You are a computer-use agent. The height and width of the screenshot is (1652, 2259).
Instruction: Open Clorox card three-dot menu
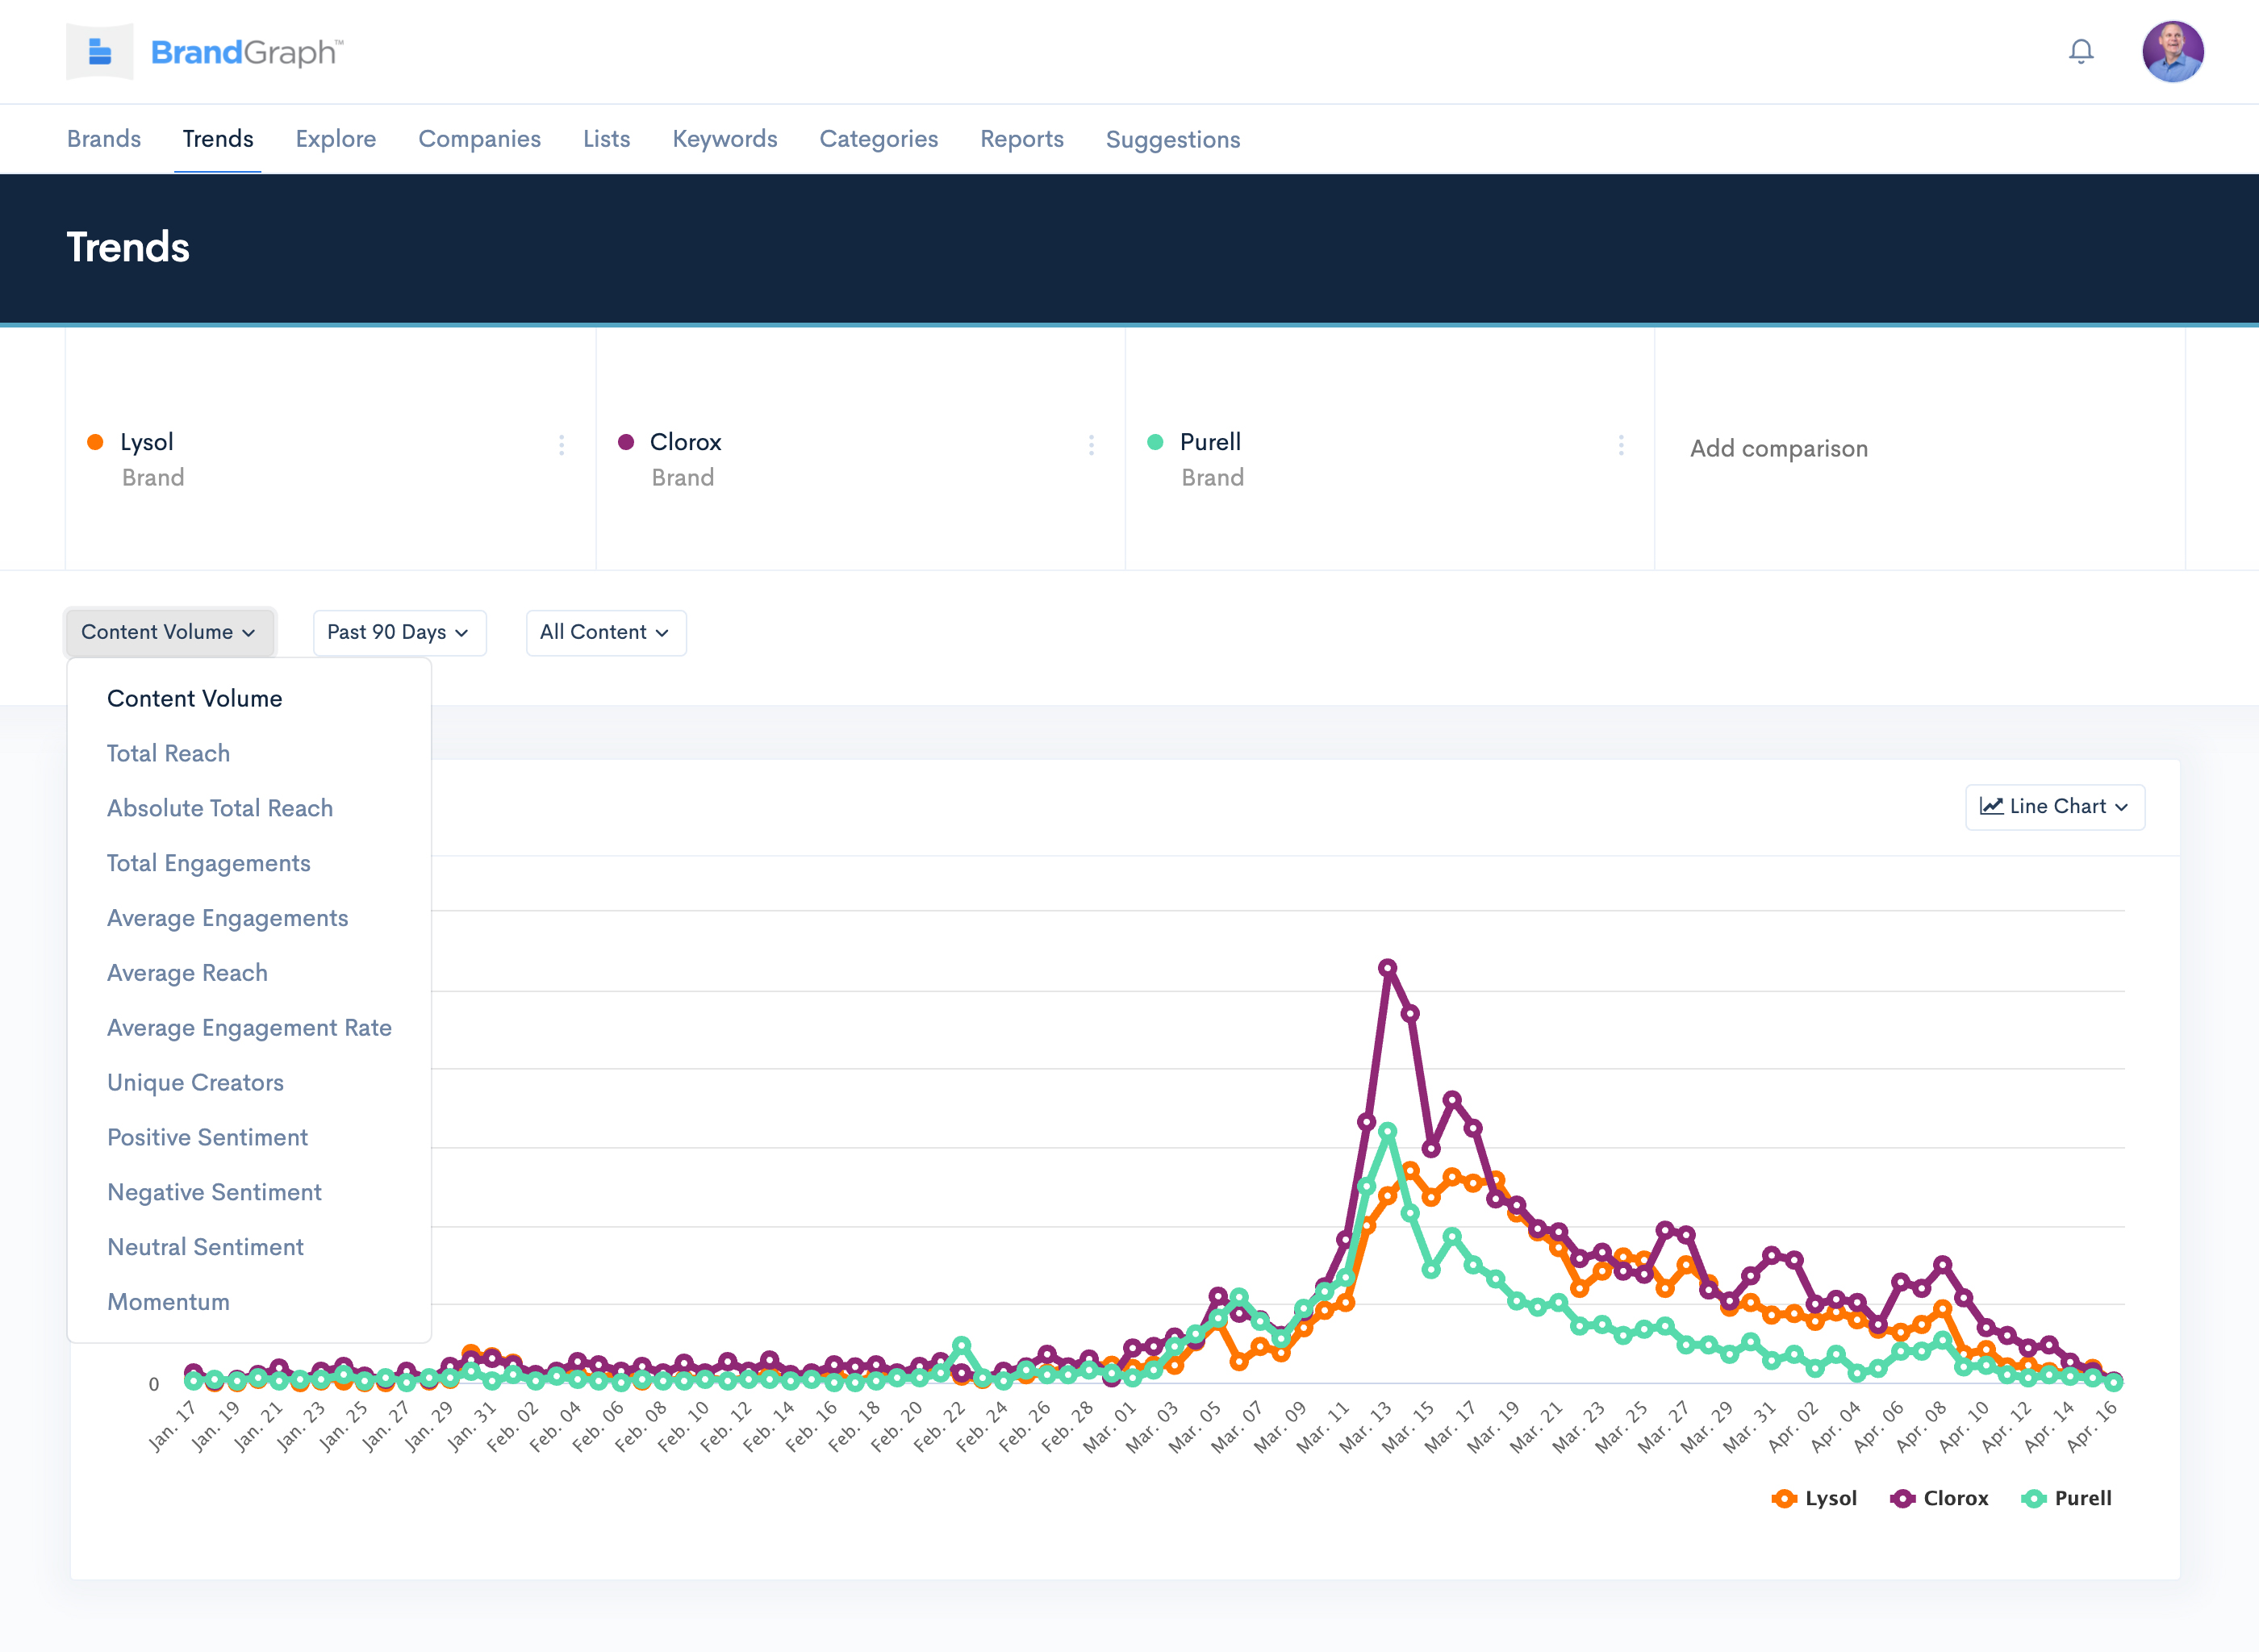[1091, 445]
